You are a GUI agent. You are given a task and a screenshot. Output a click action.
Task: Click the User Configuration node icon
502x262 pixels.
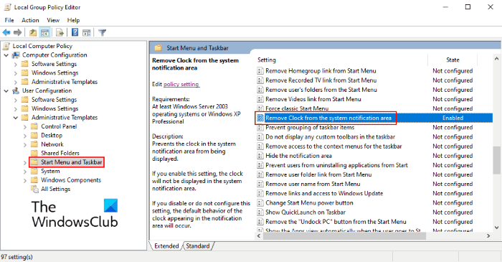[x=16, y=91]
